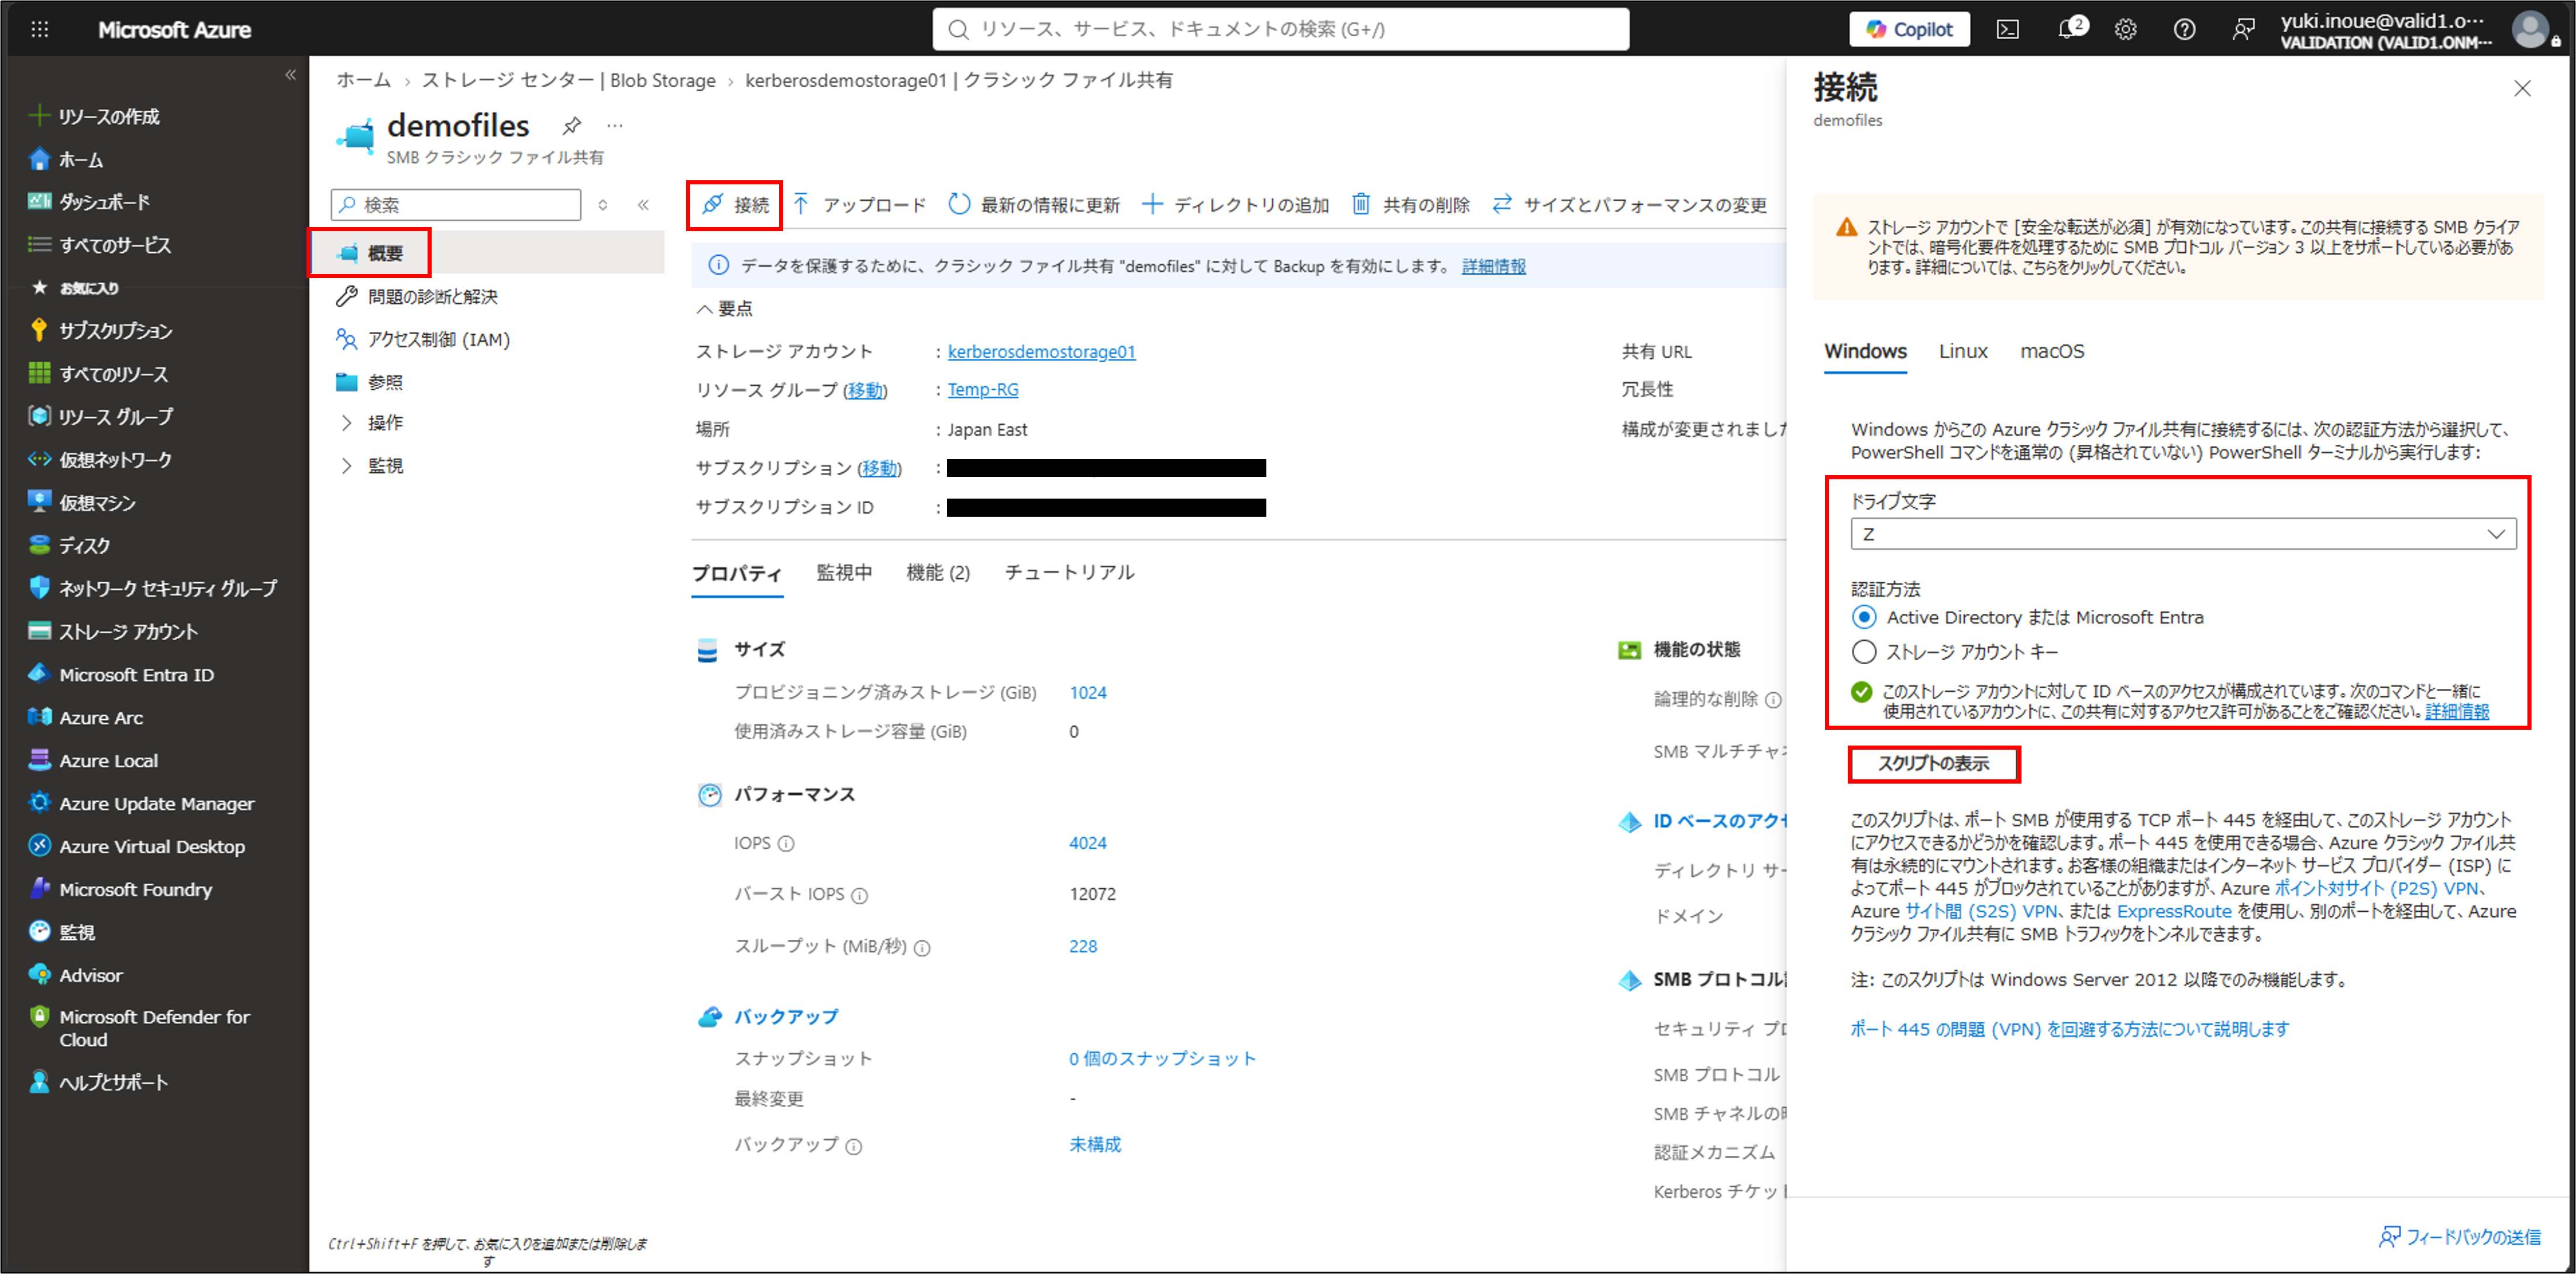Screen dimensions: 2576x1274
Task: Switch to the Windows tab
Action: [x=1865, y=351]
